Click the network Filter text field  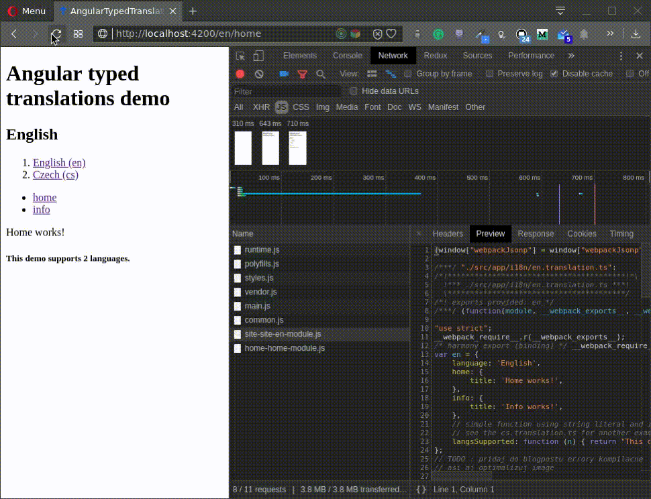coord(286,91)
